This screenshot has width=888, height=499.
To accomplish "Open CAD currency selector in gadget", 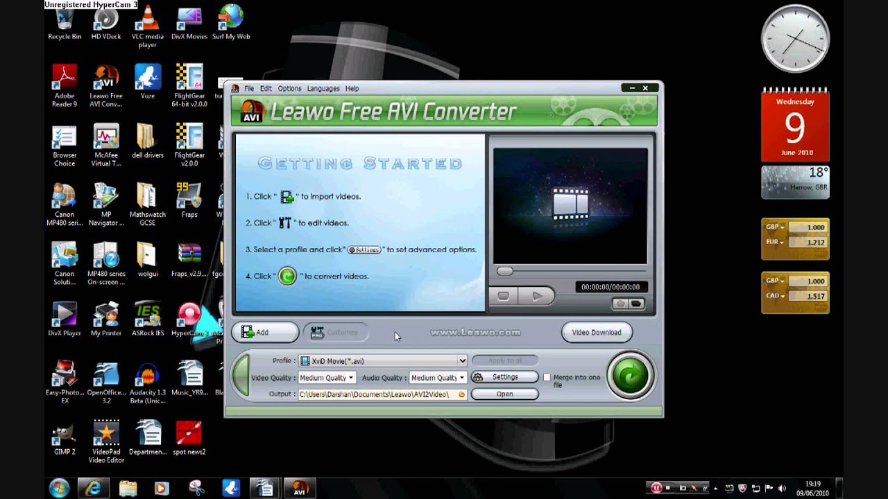I will coord(775,296).
